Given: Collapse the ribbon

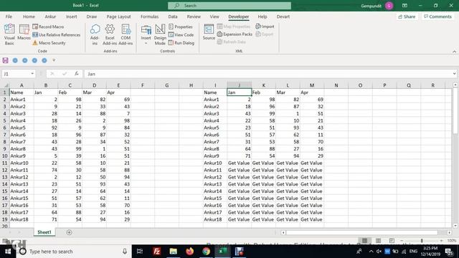Looking at the screenshot, I should coord(454,52).
